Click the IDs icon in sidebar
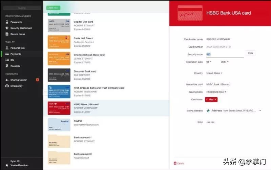Image resolution: width=271 pixels, height=170 pixels. click(7, 60)
